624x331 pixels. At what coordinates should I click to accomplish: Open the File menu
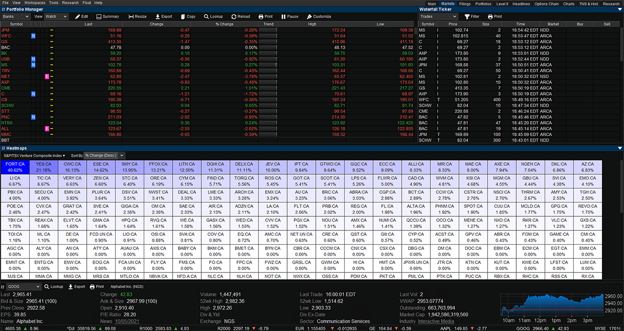tap(5, 3)
